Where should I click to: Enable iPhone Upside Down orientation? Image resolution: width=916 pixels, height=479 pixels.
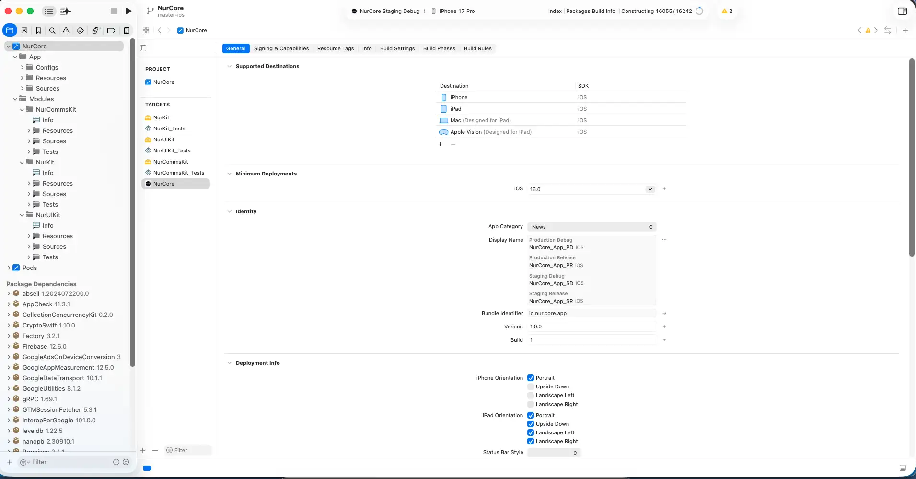point(531,386)
